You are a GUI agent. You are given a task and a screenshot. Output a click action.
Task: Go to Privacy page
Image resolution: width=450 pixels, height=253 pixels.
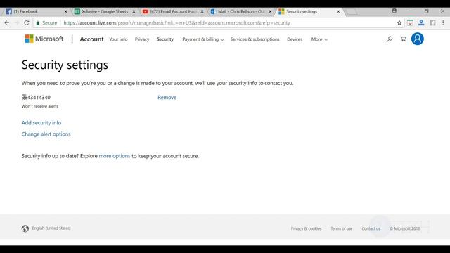142,39
